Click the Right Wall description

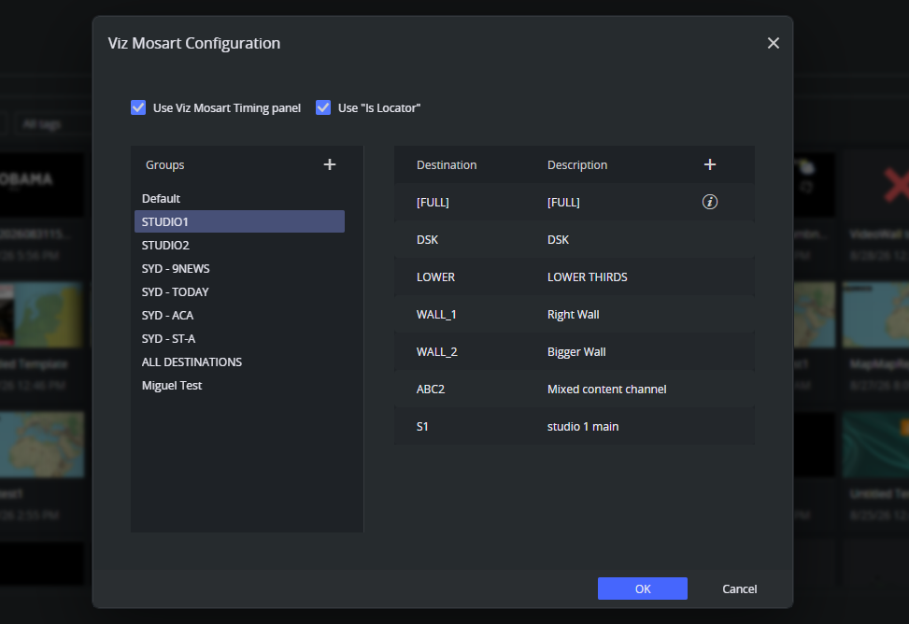pos(573,314)
